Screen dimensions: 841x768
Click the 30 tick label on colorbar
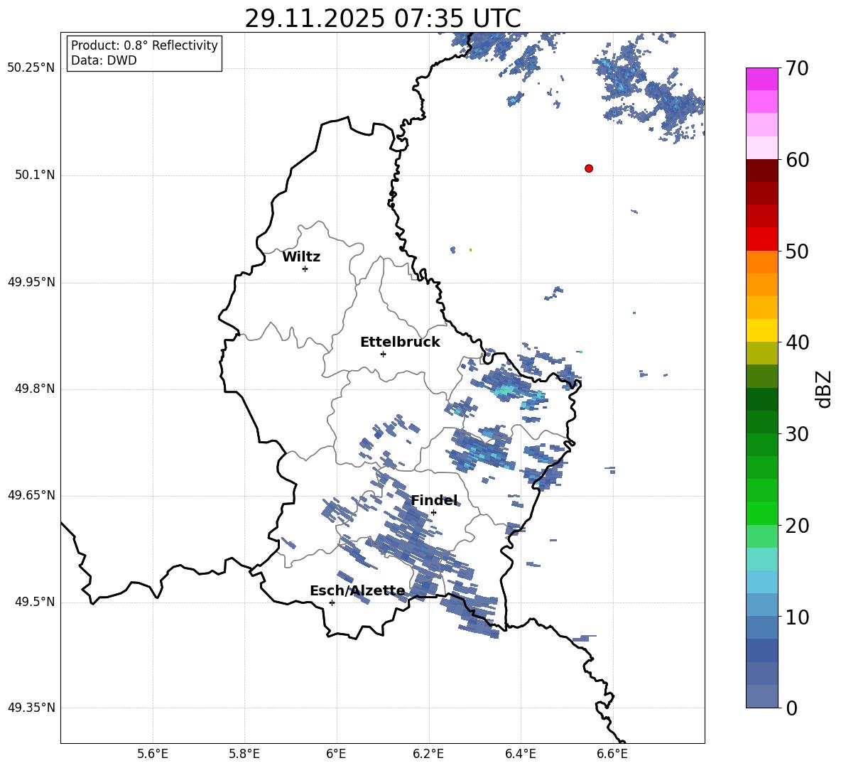[797, 434]
